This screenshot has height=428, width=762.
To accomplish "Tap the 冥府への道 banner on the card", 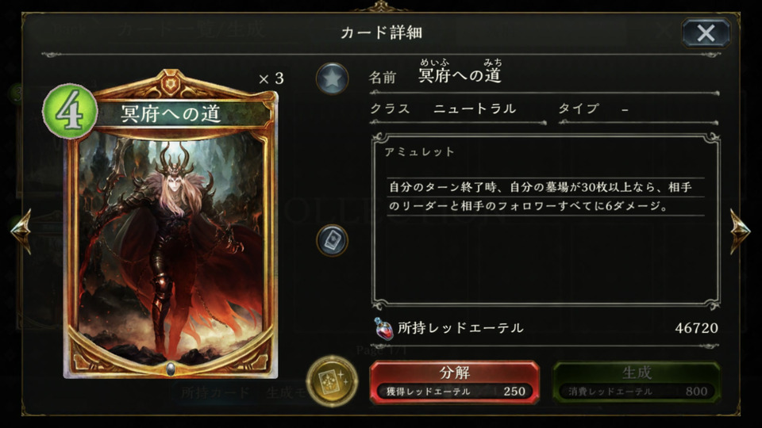I will pos(171,113).
